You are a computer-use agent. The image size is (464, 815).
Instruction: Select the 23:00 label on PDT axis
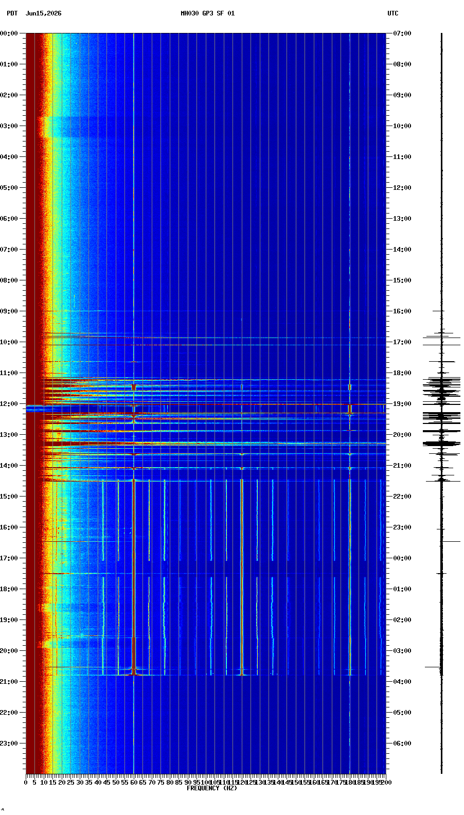click(x=9, y=743)
